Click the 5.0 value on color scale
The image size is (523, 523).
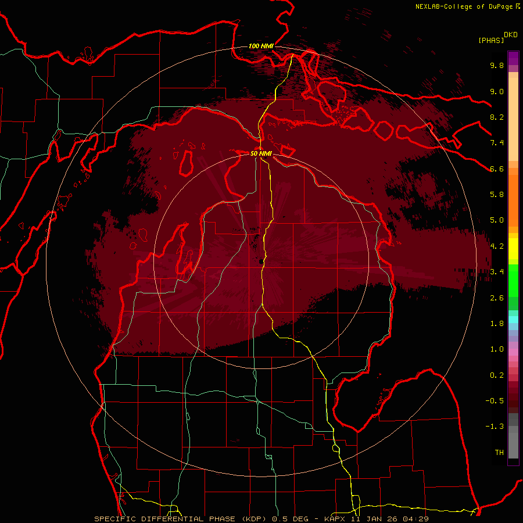tap(497, 220)
